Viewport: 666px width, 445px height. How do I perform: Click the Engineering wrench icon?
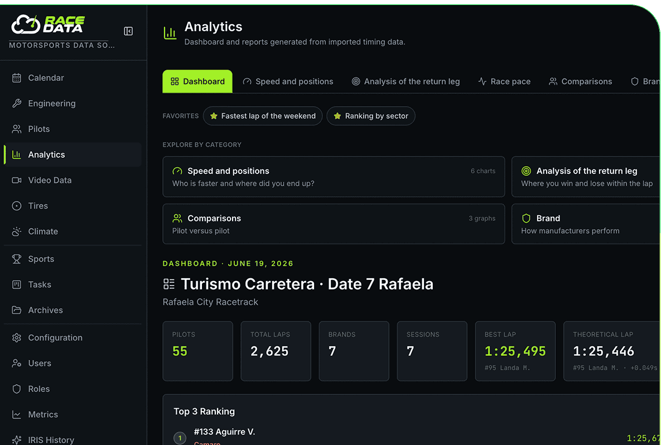tap(17, 103)
